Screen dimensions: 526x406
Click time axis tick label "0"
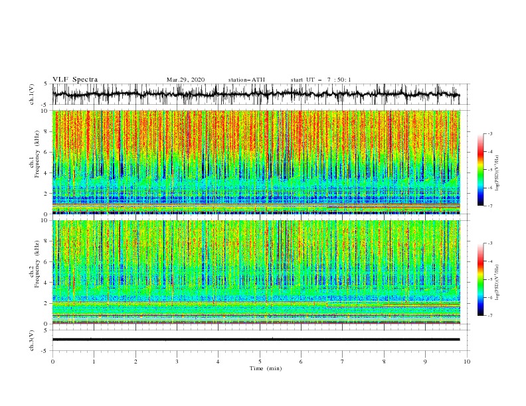click(x=52, y=362)
